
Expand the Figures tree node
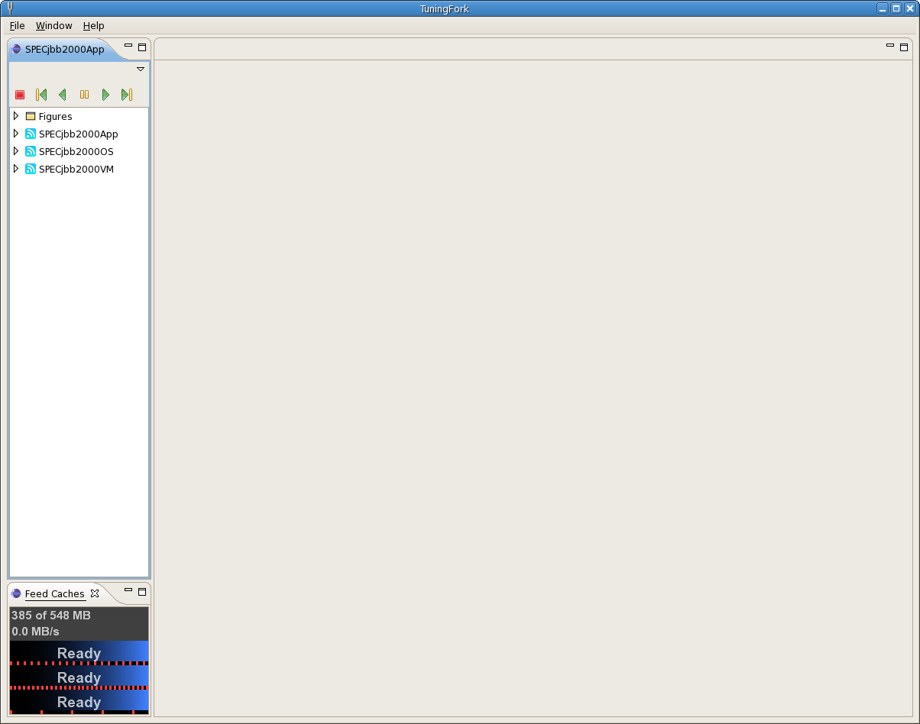(16, 116)
